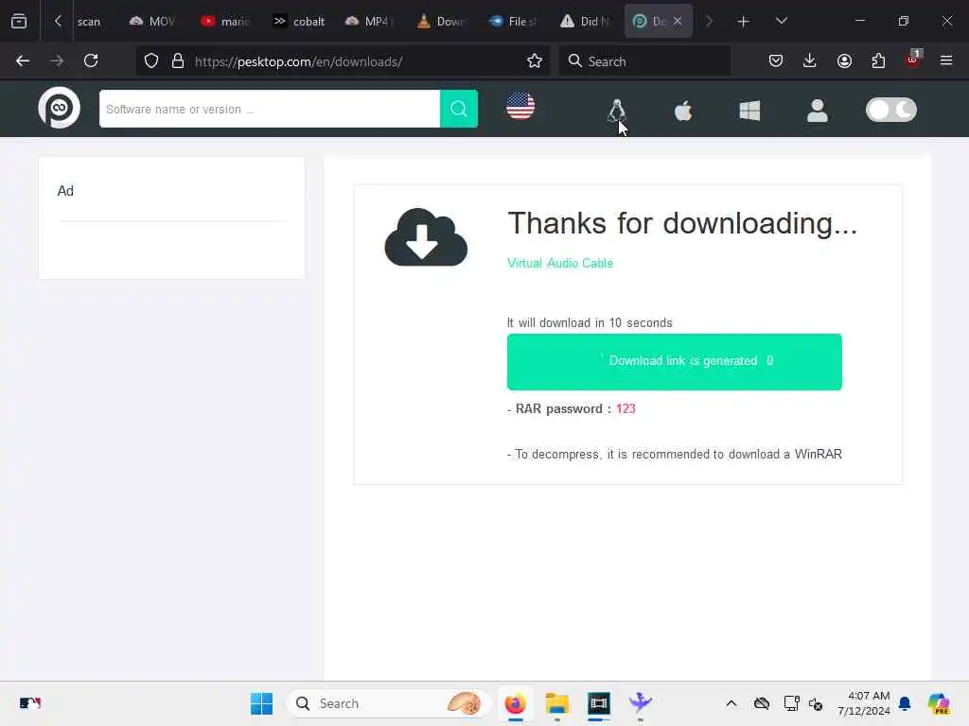Open the US flag language selector
969x726 pixels.
520,106
